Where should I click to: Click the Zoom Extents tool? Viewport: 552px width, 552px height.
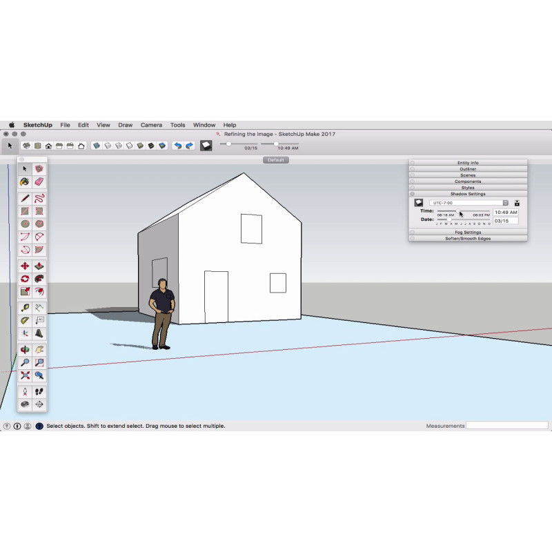click(25, 375)
